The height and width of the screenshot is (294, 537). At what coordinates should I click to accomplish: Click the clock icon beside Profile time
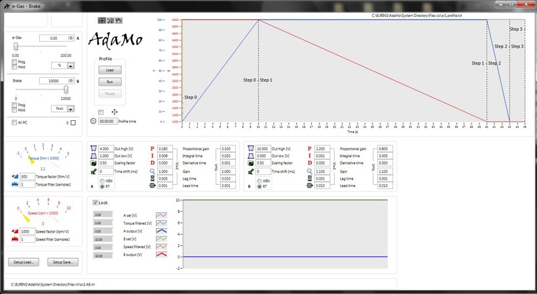[x=93, y=121]
